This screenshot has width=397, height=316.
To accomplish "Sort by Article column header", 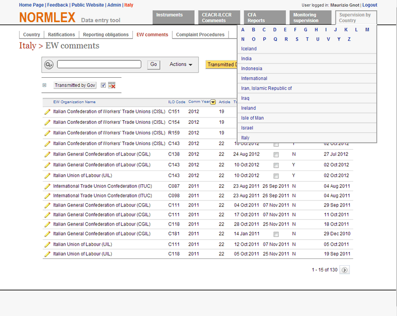I will pyautogui.click(x=224, y=102).
